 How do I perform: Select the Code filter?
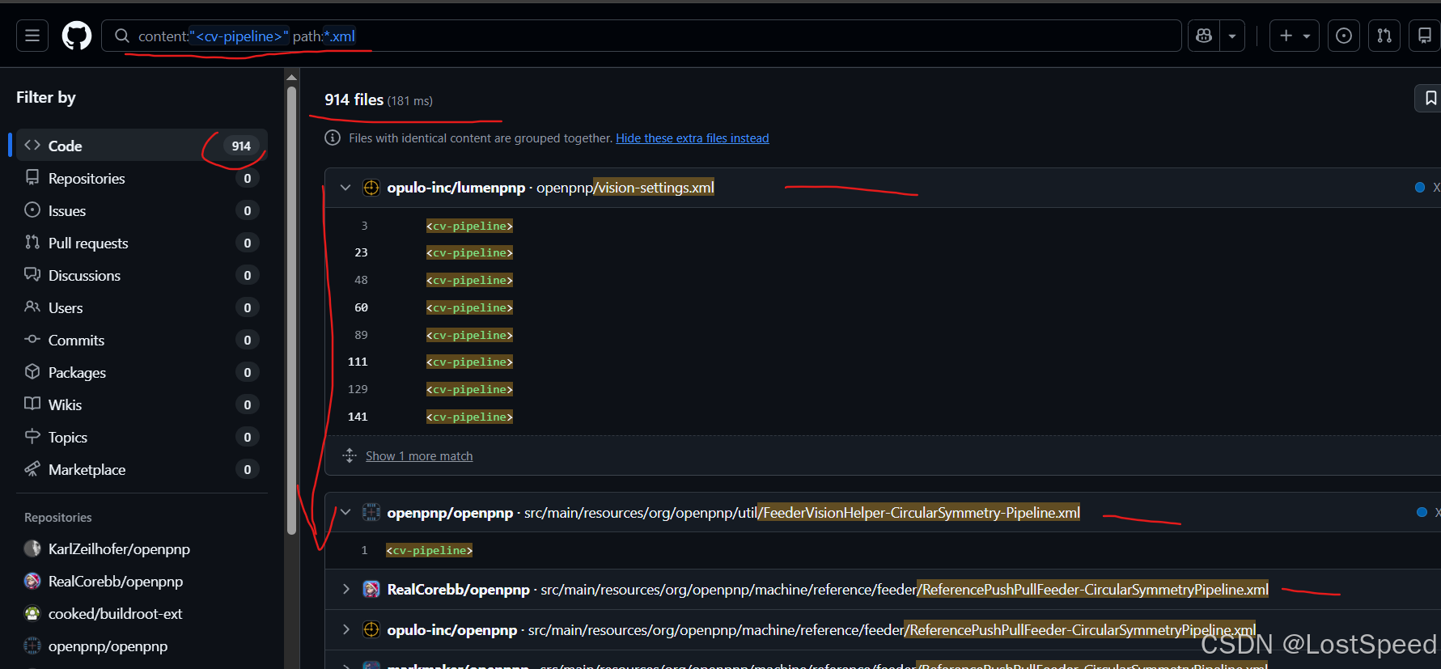(x=142, y=146)
